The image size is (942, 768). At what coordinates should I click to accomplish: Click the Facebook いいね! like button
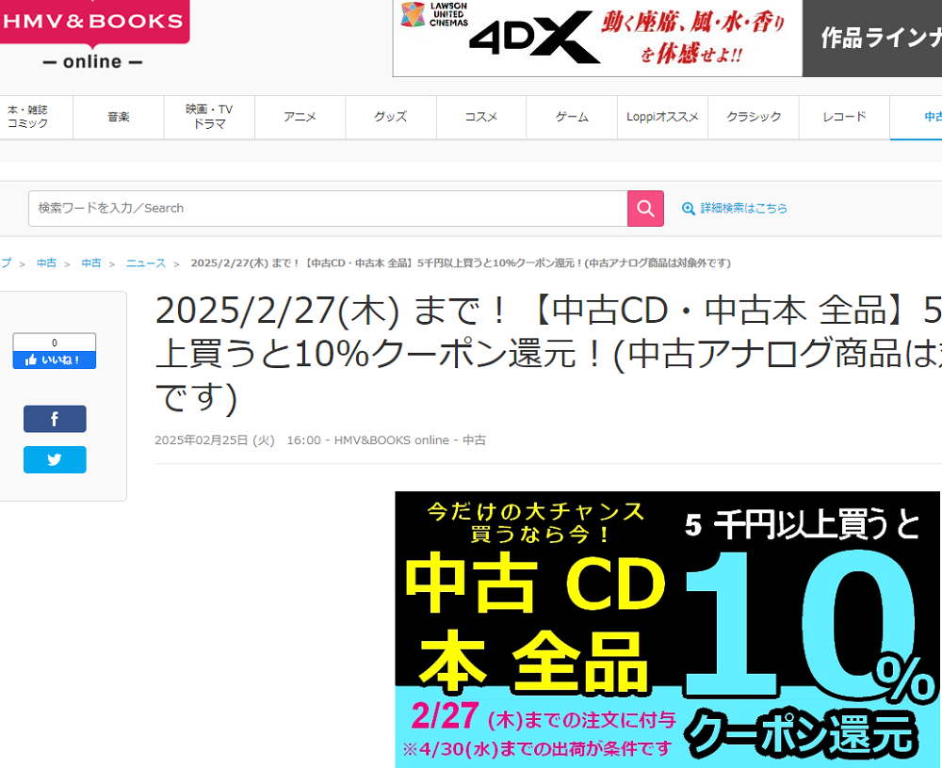(54, 360)
